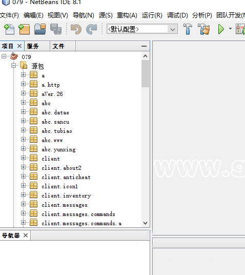The width and height of the screenshot is (245, 275).
Task: Close the 导航器 panel tab
Action: pos(26,235)
